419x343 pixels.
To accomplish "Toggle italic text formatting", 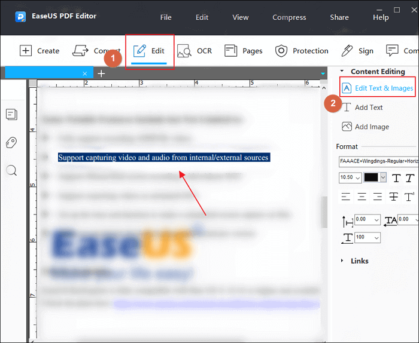I will 410,178.
